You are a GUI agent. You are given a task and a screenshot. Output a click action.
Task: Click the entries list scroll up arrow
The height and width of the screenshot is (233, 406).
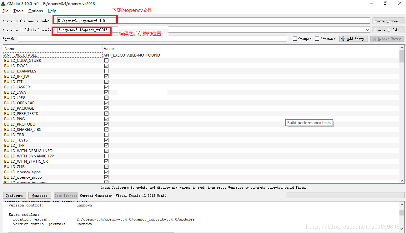tap(402, 47)
